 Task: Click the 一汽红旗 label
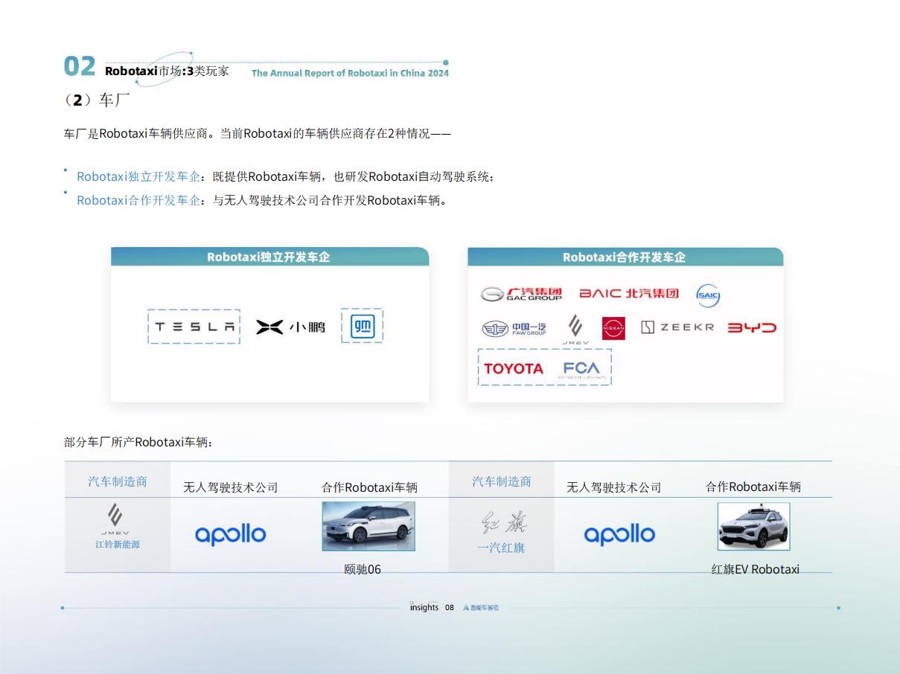501,548
